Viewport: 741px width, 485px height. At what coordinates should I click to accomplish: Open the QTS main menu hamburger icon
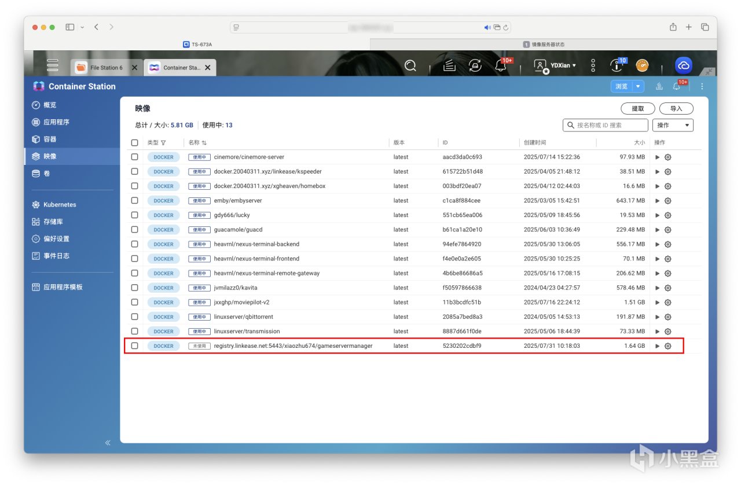click(53, 66)
